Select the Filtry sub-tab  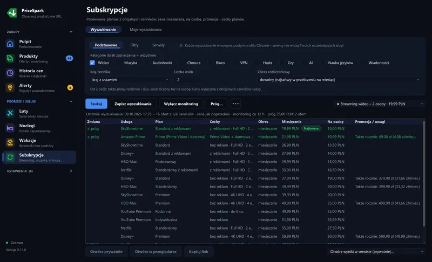click(134, 45)
